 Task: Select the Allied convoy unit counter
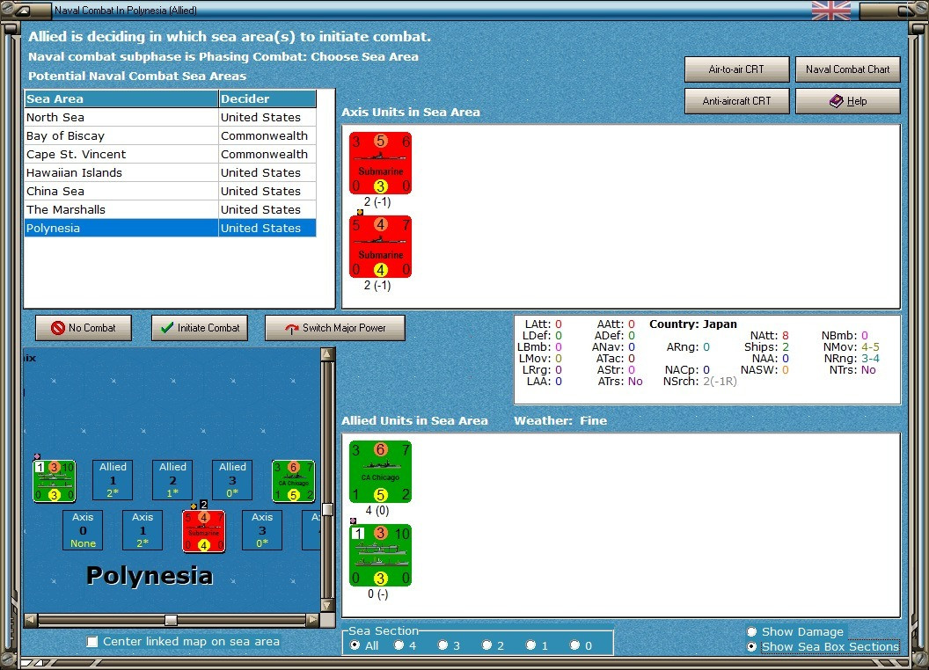coord(380,556)
